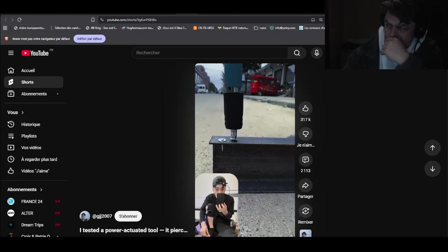Click the 317 k likes count
448x252 pixels.
coord(306,120)
